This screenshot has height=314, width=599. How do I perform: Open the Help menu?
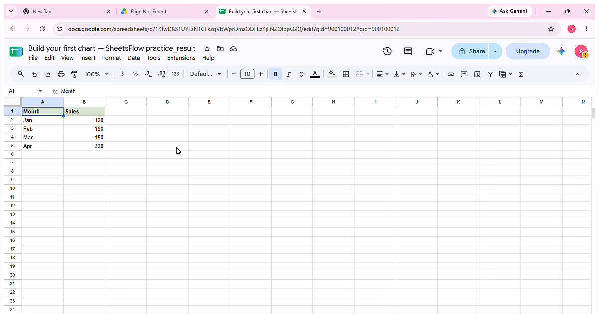208,58
